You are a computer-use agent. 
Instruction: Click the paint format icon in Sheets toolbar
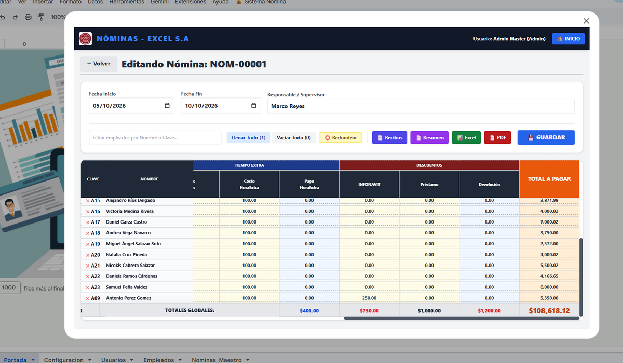coord(40,17)
